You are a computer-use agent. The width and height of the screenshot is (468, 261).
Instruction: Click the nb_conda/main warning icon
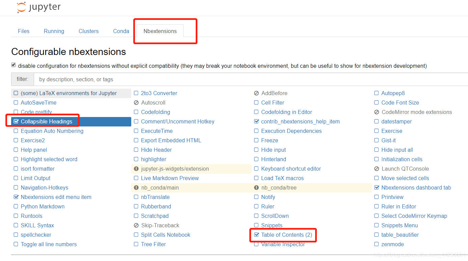136,187
